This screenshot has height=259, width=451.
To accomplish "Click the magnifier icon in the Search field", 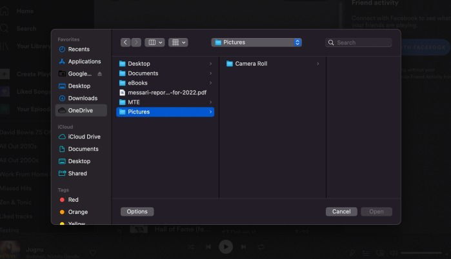I will (x=331, y=43).
